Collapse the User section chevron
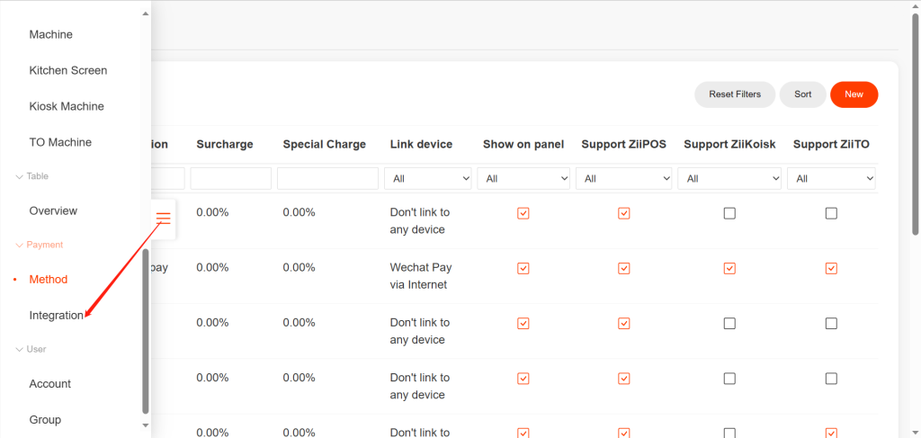 [x=20, y=349]
